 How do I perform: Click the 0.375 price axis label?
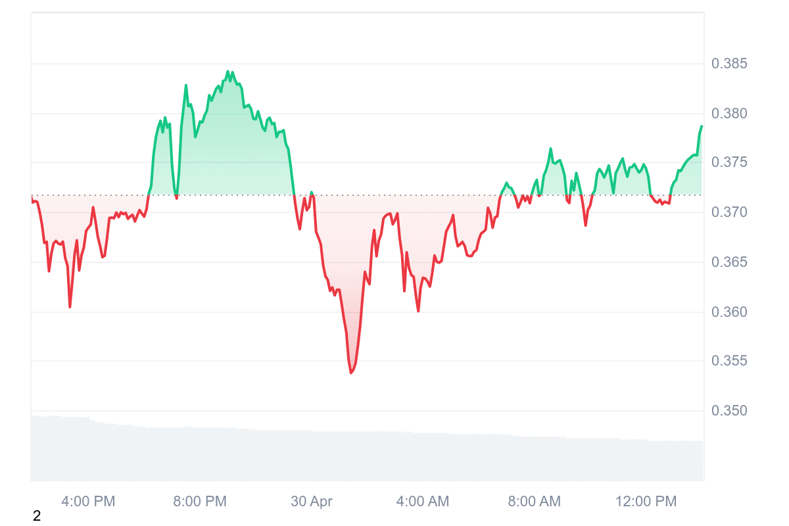[729, 163]
